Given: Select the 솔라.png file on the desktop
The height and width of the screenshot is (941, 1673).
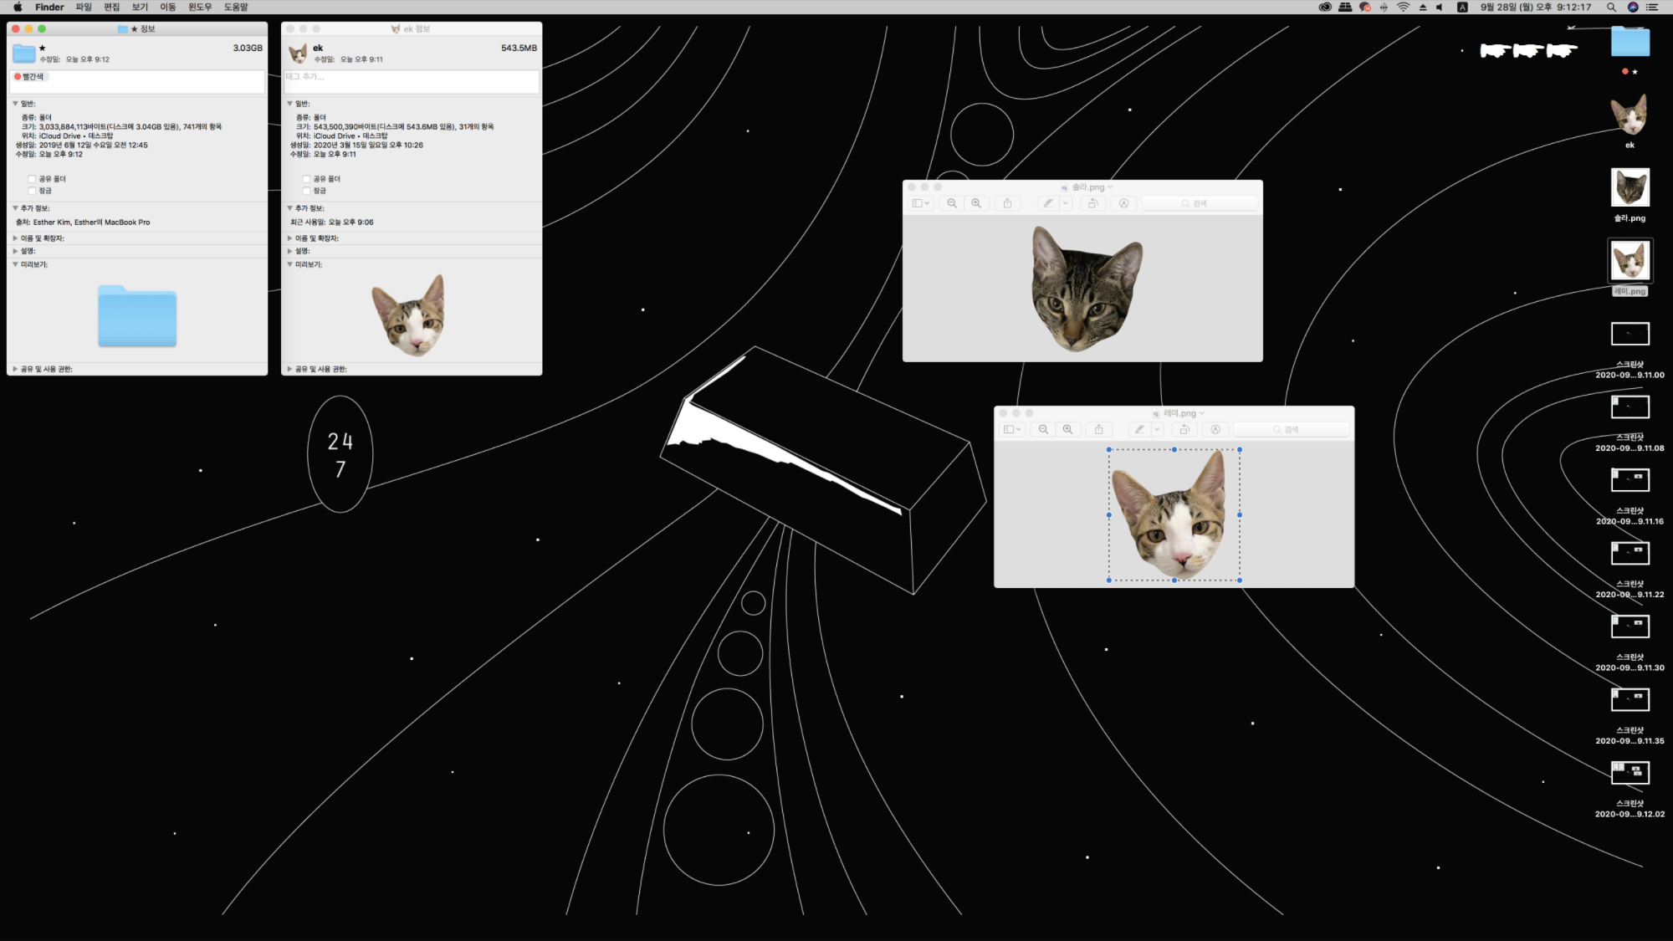Looking at the screenshot, I should tap(1630, 189).
